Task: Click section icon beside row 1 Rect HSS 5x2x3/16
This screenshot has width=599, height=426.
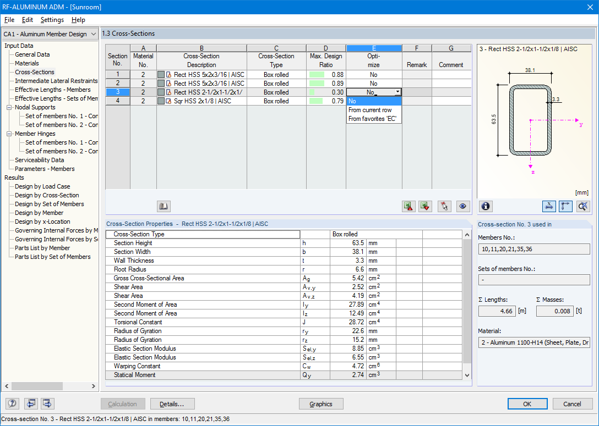Action: (168, 75)
